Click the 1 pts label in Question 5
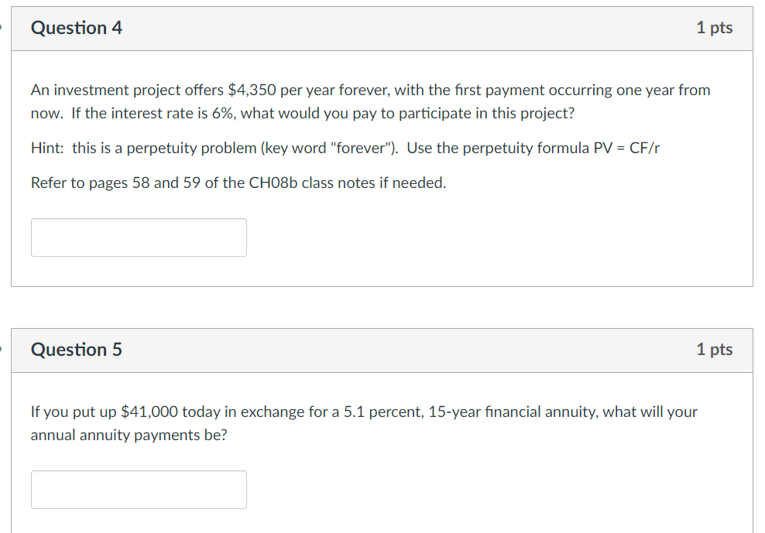 click(714, 350)
